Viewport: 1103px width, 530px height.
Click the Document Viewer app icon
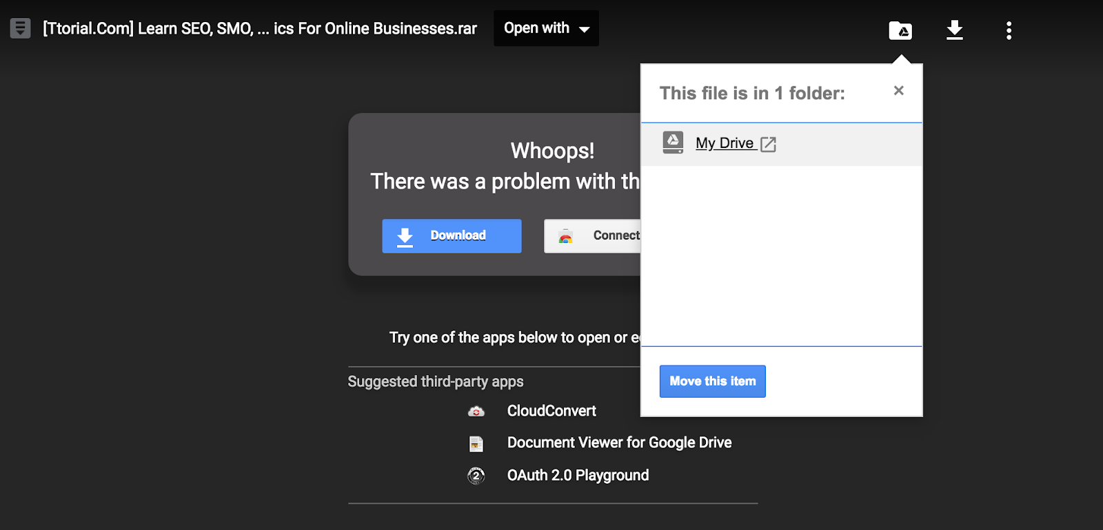pos(476,444)
